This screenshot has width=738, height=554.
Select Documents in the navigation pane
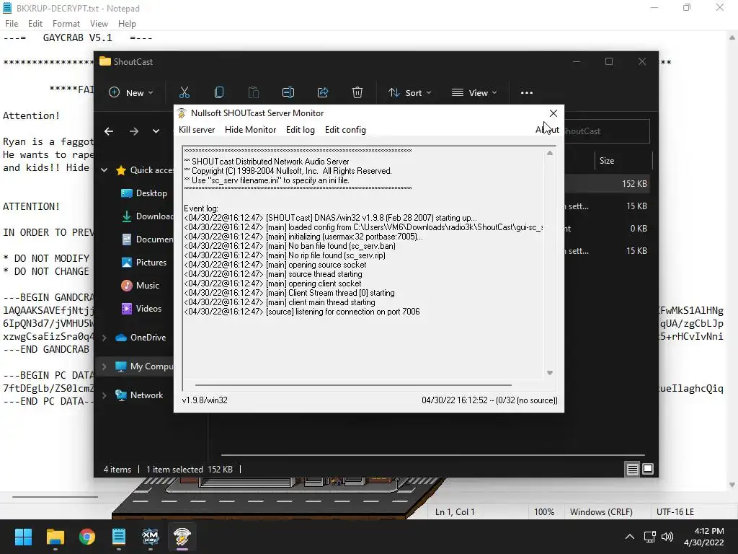148,239
